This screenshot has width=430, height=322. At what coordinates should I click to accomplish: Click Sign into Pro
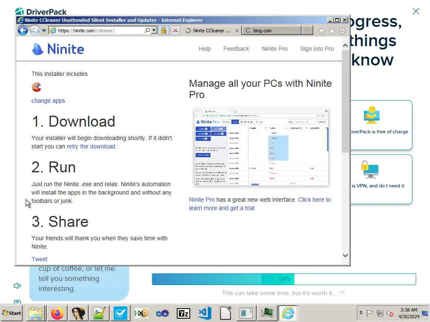[x=317, y=49]
